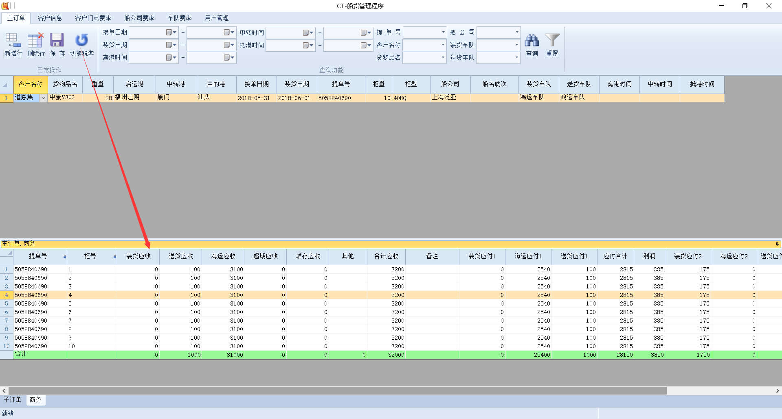Sort by 抵港时间 column header
782x419 pixels.
point(702,84)
